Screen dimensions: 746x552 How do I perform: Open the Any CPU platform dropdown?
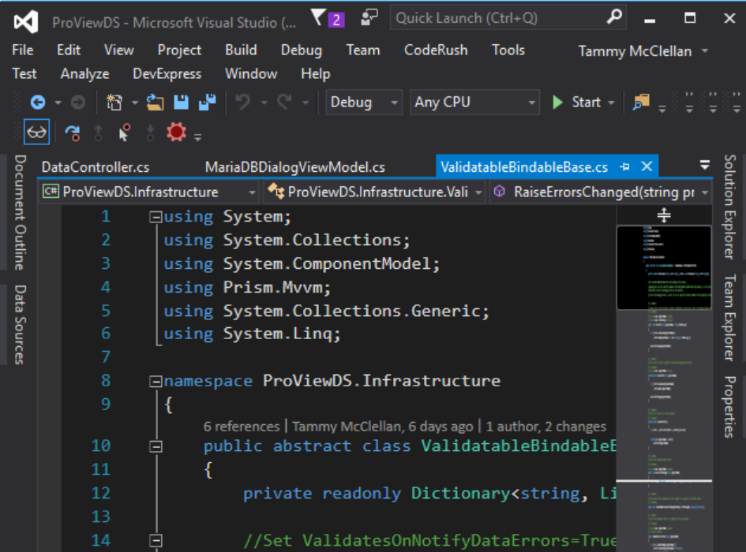point(474,103)
